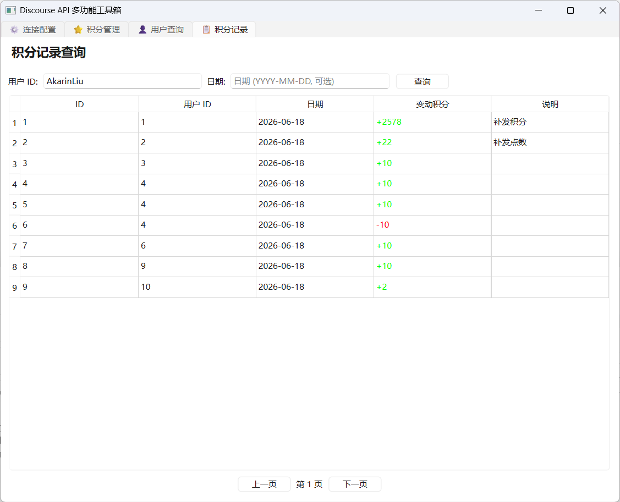Click the +10 cell in row 3
Image resolution: width=620 pixels, height=502 pixels.
coord(432,164)
